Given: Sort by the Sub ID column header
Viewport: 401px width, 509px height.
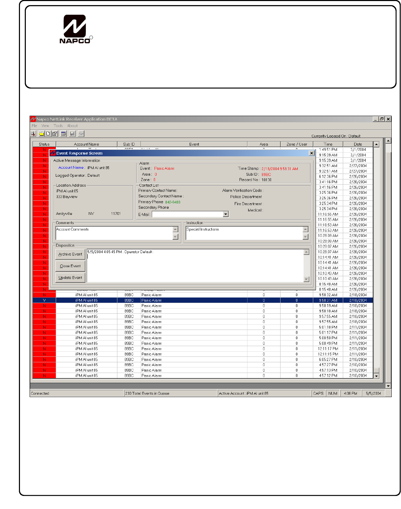Looking at the screenshot, I should pyautogui.click(x=129, y=144).
